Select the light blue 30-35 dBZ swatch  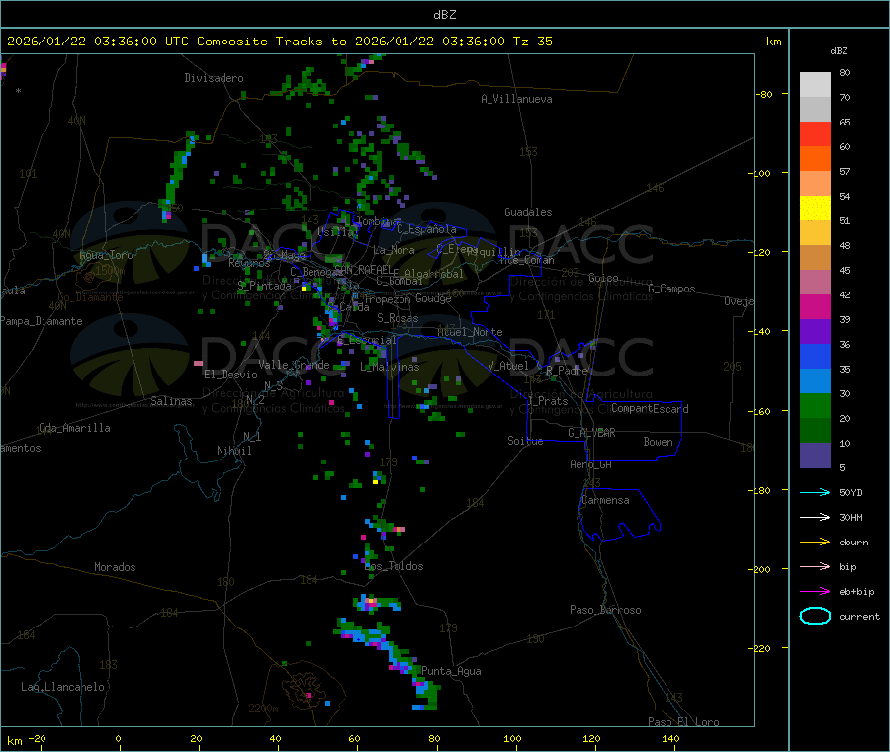815,381
